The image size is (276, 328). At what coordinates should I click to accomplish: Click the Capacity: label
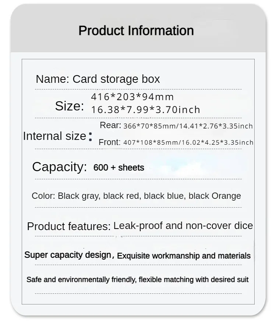pyautogui.click(x=59, y=167)
